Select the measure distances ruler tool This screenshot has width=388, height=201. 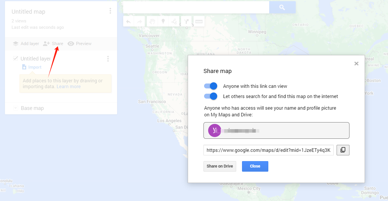(x=199, y=22)
